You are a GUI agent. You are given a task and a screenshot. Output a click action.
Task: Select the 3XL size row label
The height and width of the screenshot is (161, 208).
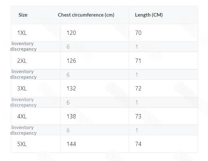(x=22, y=88)
